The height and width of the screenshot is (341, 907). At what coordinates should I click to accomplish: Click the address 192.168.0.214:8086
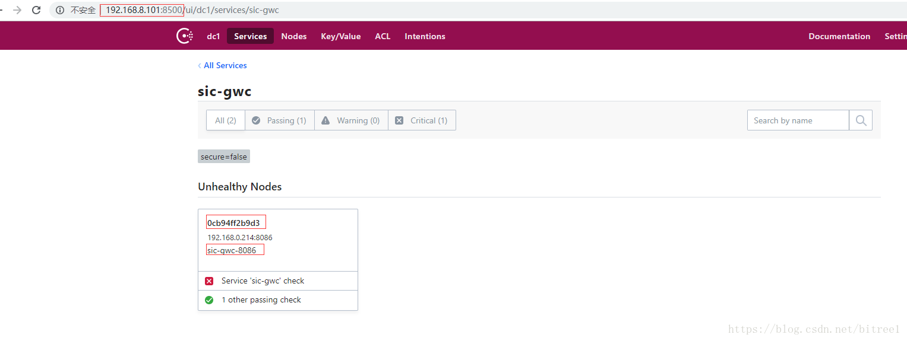pyautogui.click(x=240, y=237)
